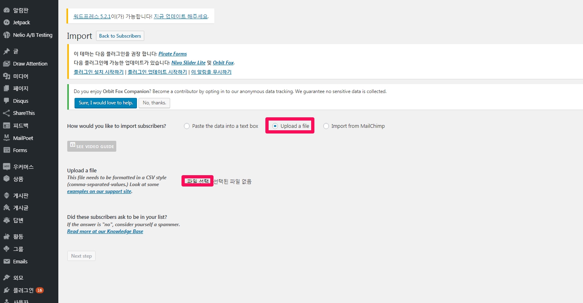Click the MailPoet M icon
583x303 pixels.
pos(6,138)
